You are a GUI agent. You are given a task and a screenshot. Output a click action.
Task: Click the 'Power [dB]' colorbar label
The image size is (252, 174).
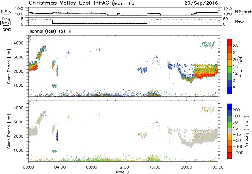point(241,66)
